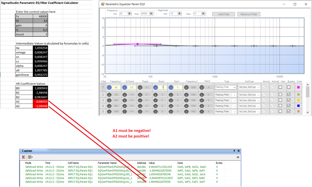
Task: Click Magnitude Max spinner arrows
Action: [x=203, y=14]
